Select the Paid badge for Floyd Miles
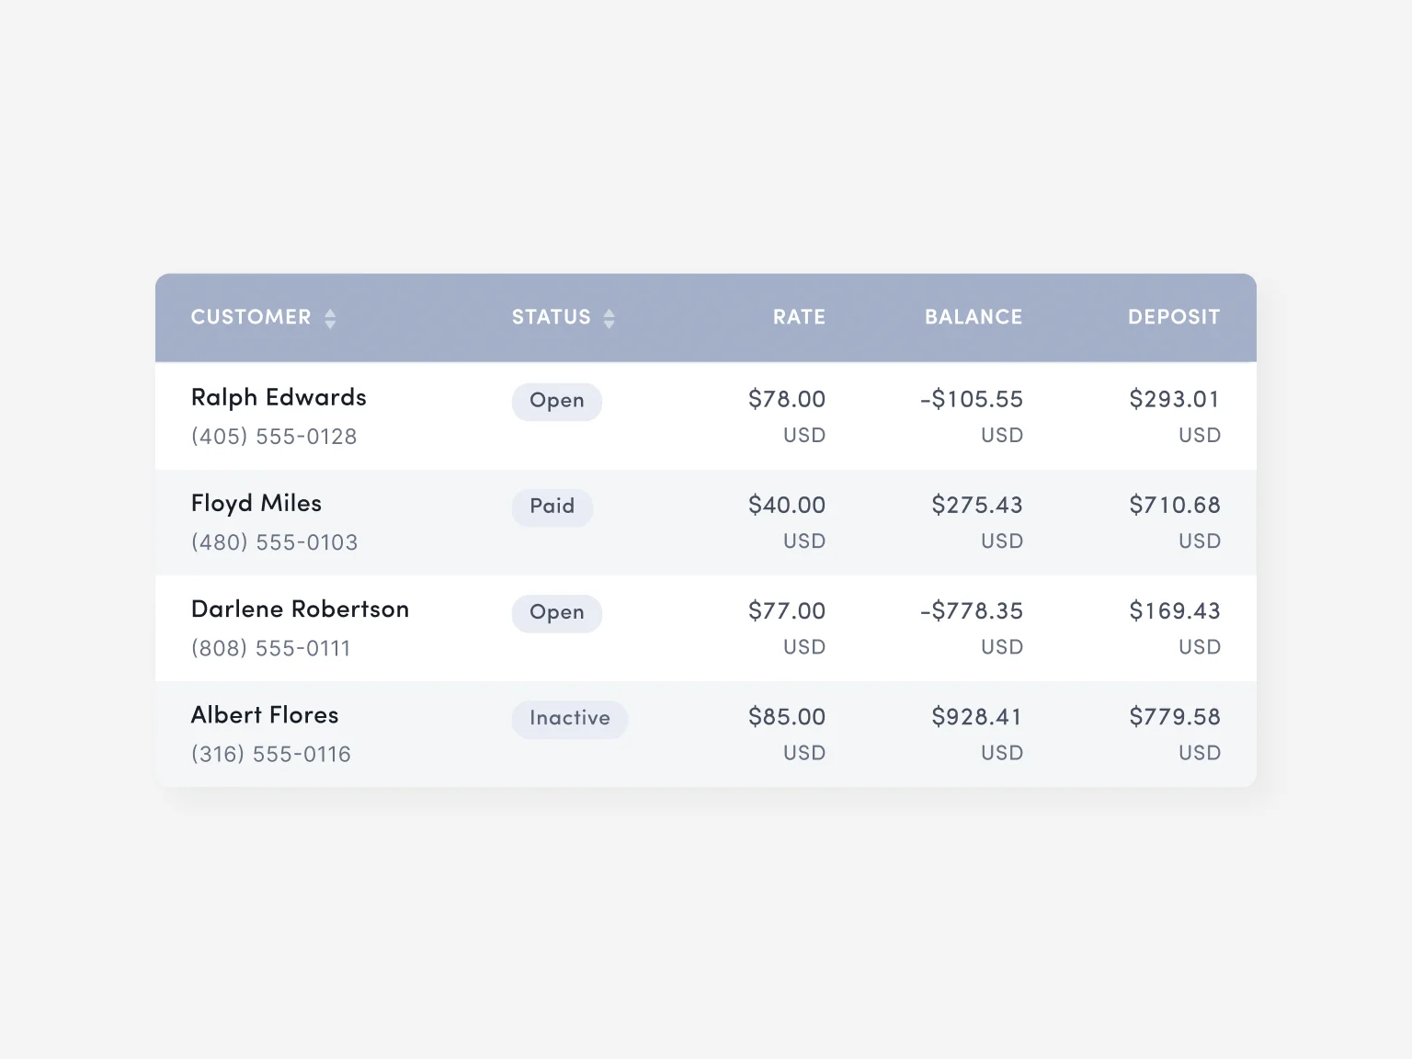The height and width of the screenshot is (1059, 1412). coord(552,507)
